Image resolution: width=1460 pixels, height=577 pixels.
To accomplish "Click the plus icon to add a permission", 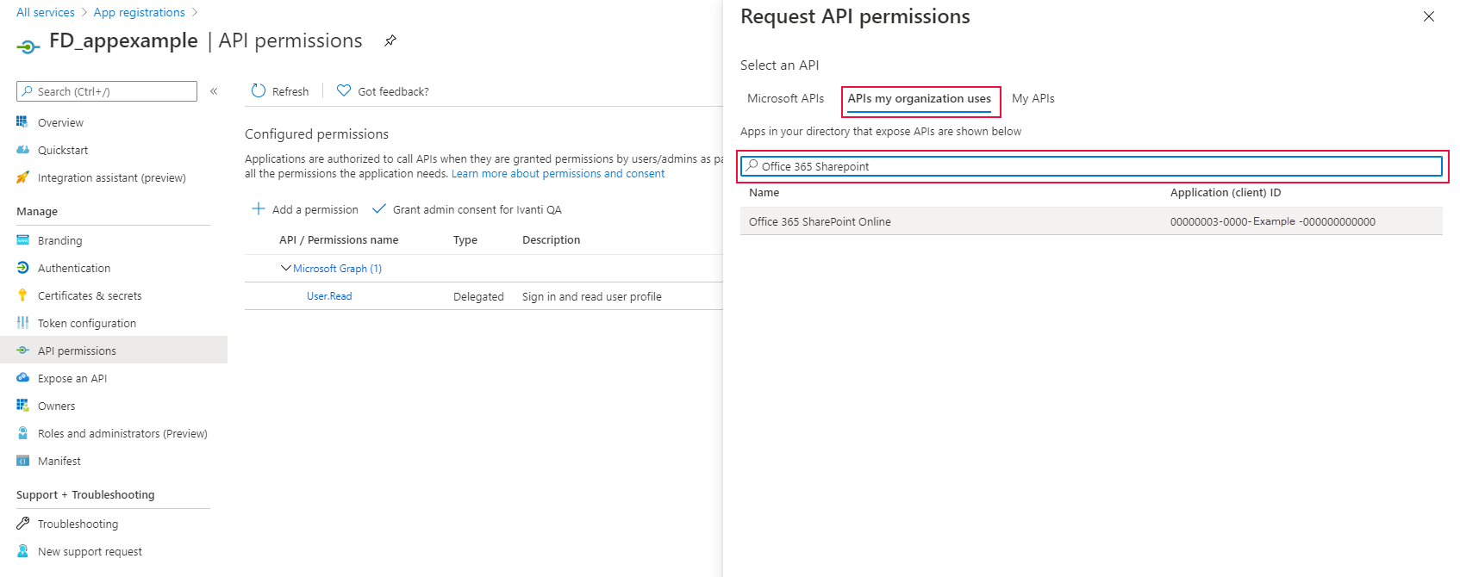I will tap(258, 209).
